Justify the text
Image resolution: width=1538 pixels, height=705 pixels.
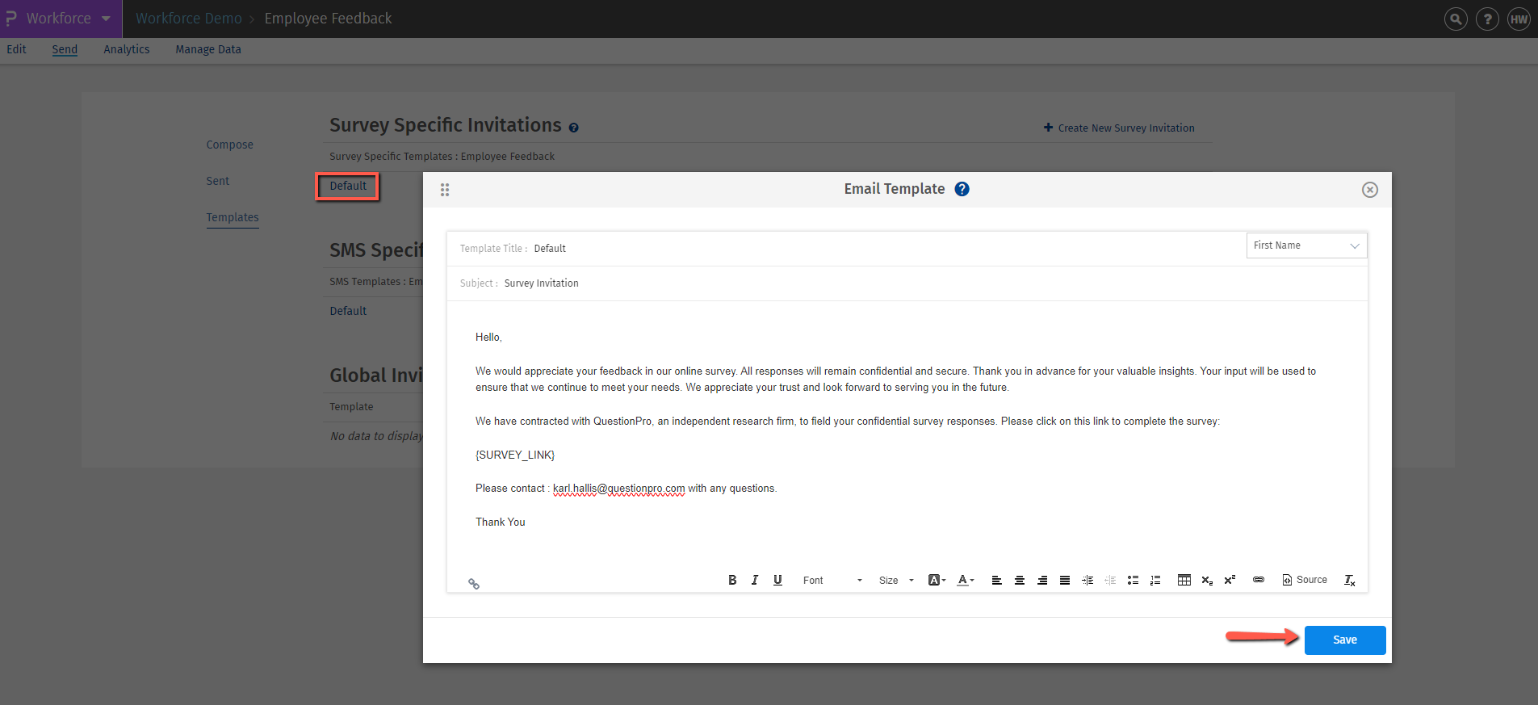1065,580
